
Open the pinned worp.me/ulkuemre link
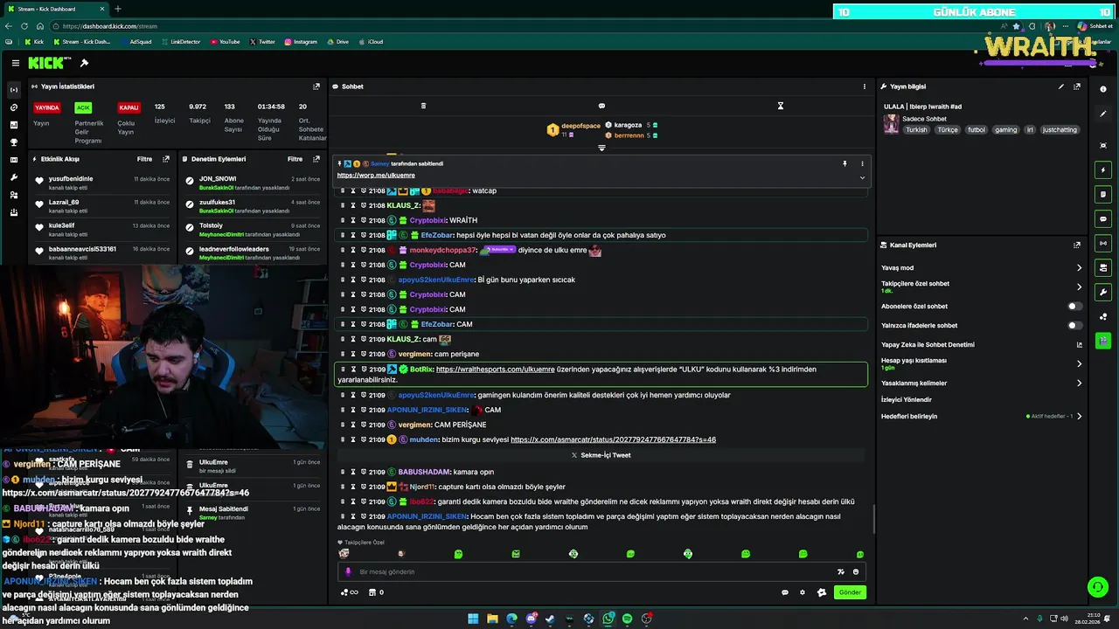pos(376,176)
